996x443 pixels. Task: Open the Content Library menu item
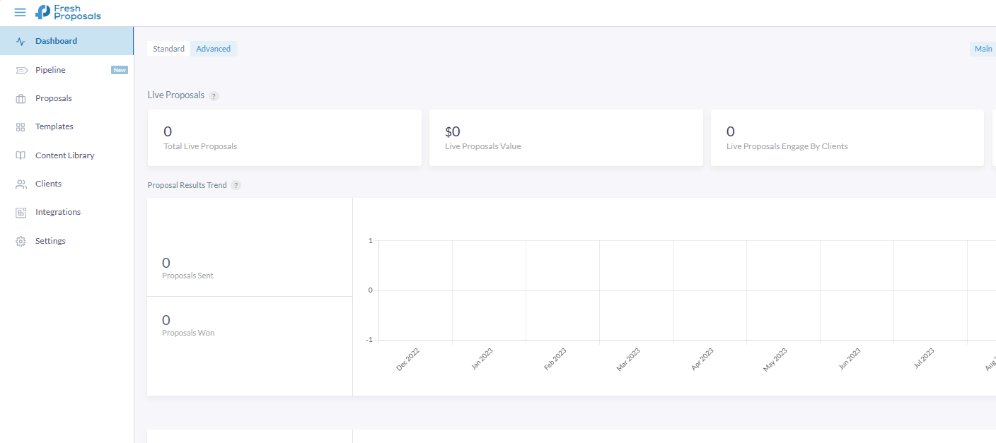(x=64, y=155)
